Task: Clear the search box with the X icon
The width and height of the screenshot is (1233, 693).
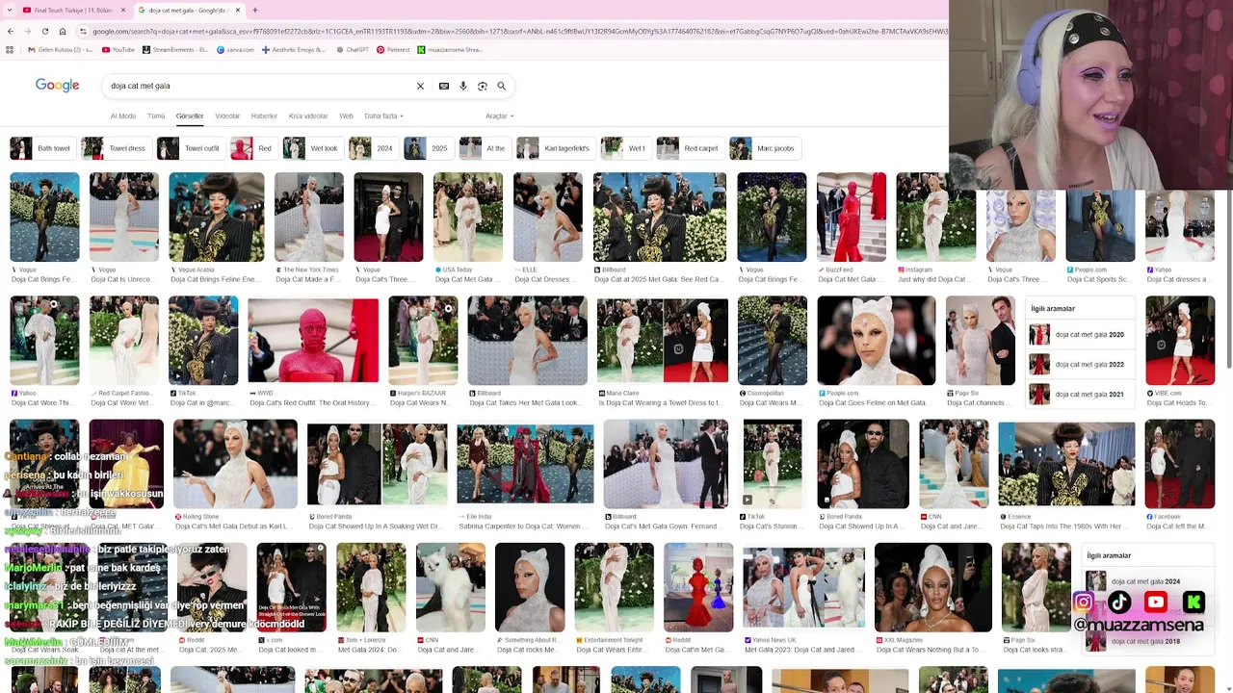Action: click(x=420, y=86)
